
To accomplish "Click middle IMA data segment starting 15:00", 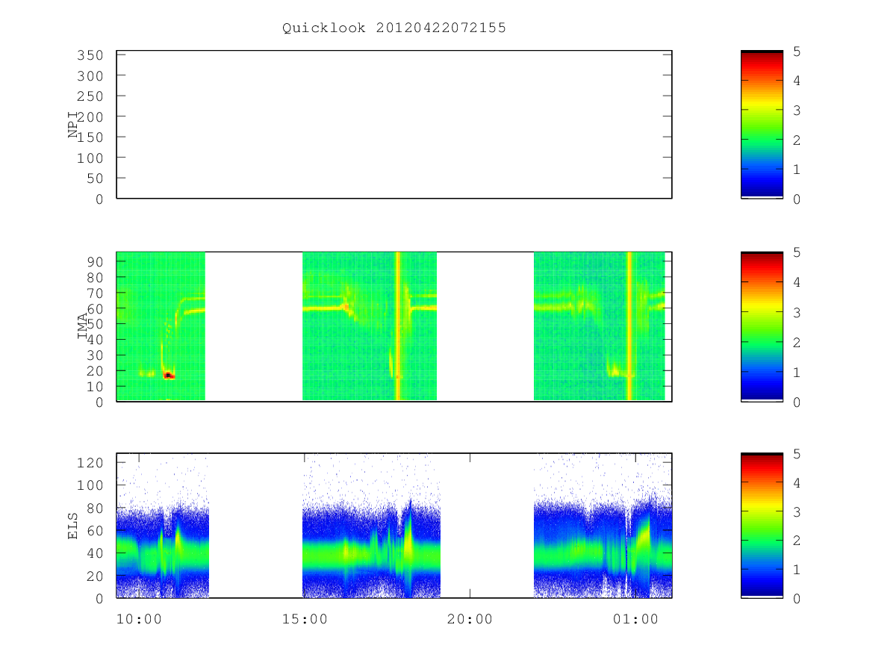I will click(370, 326).
